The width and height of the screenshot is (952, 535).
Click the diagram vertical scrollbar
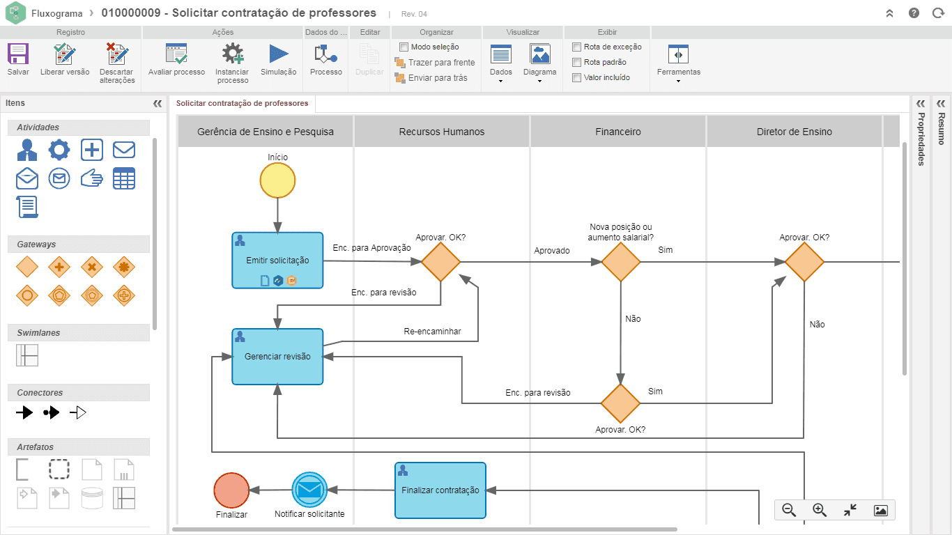click(x=905, y=258)
